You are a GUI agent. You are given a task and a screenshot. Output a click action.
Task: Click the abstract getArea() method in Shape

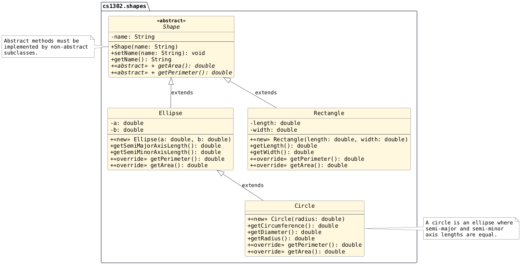point(163,66)
